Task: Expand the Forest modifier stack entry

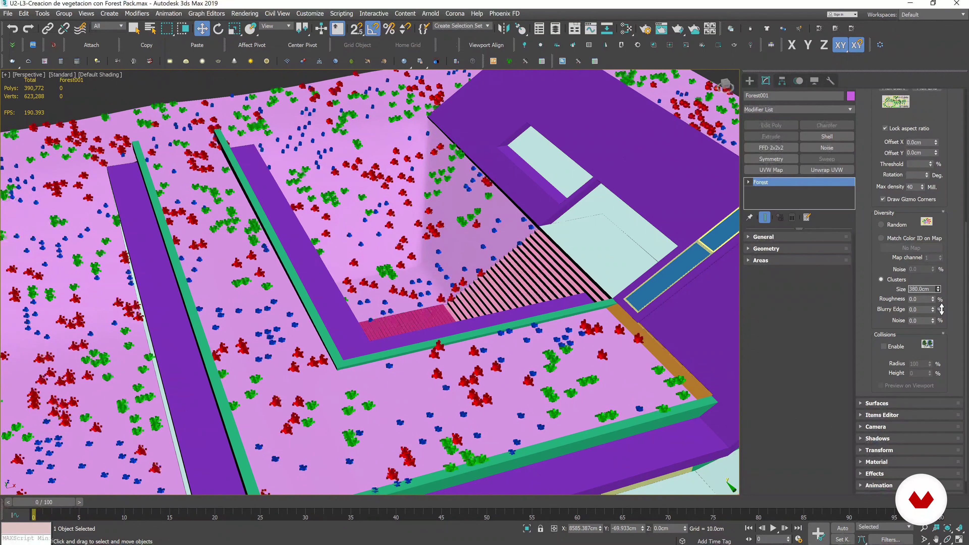Action: click(748, 182)
